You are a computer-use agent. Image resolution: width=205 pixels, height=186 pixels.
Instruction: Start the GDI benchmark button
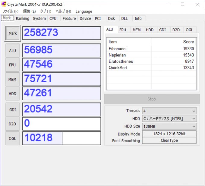(x=13, y=110)
